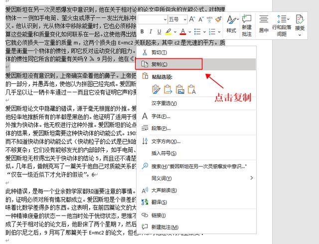The height and width of the screenshot is (244, 319).
Task: Open Font dialog 字体(F)...
Action: click(x=196, y=116)
